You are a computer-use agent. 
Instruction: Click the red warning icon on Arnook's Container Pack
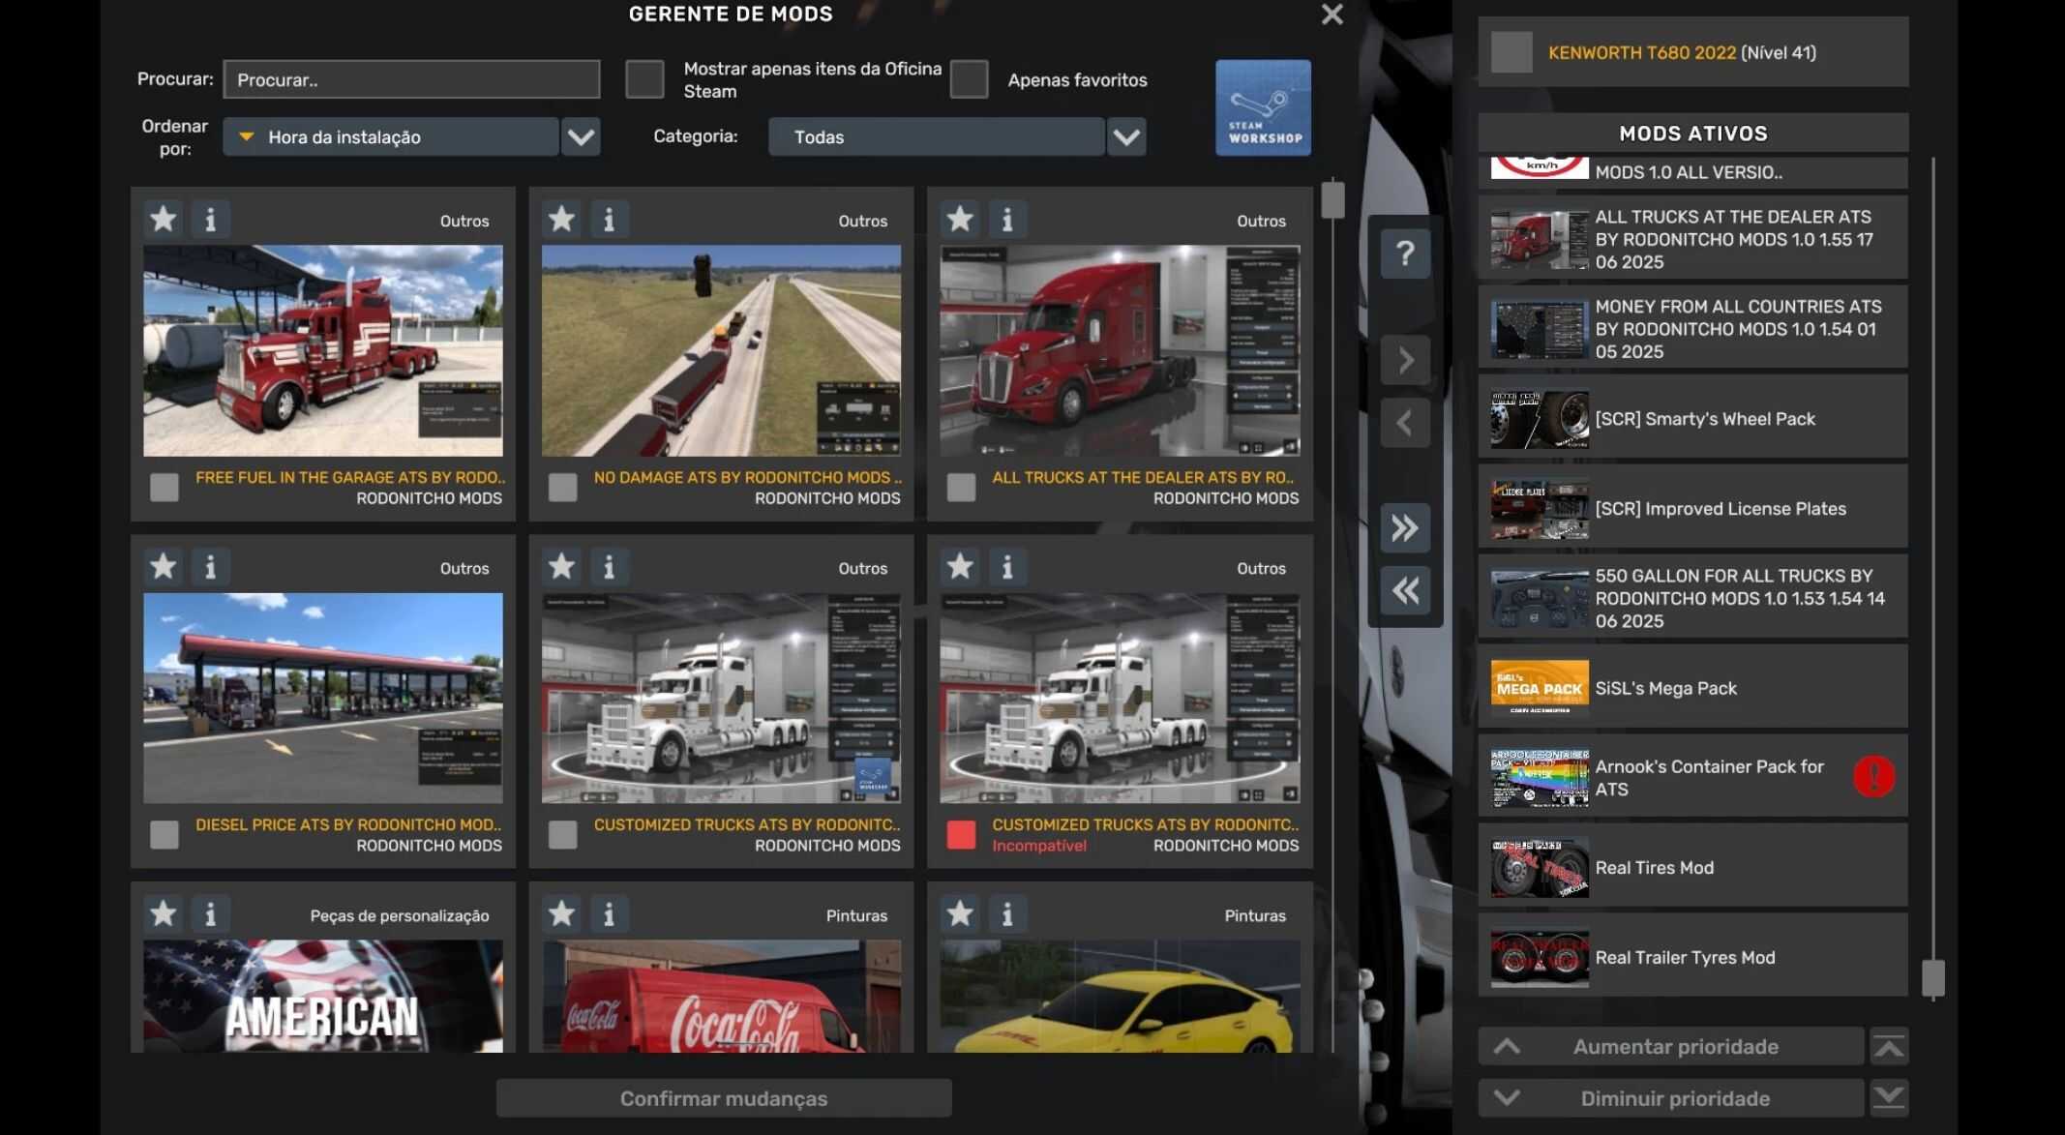(x=1873, y=776)
